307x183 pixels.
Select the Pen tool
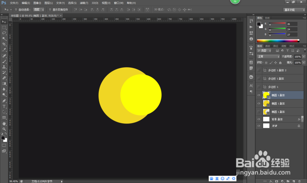point(4,101)
